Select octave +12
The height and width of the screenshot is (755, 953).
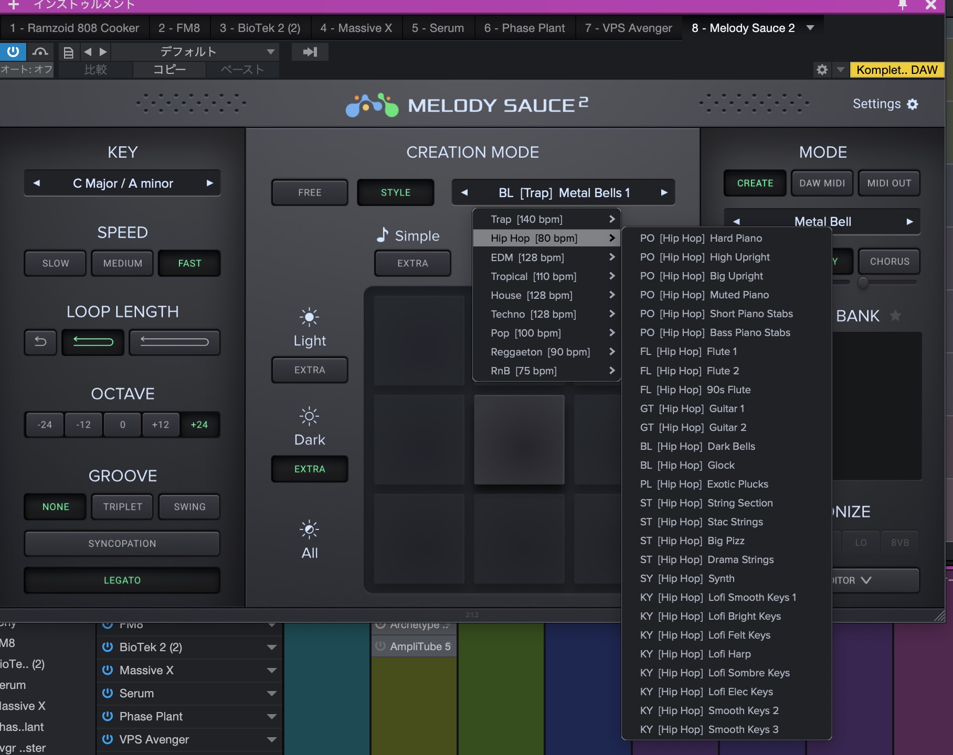point(161,425)
